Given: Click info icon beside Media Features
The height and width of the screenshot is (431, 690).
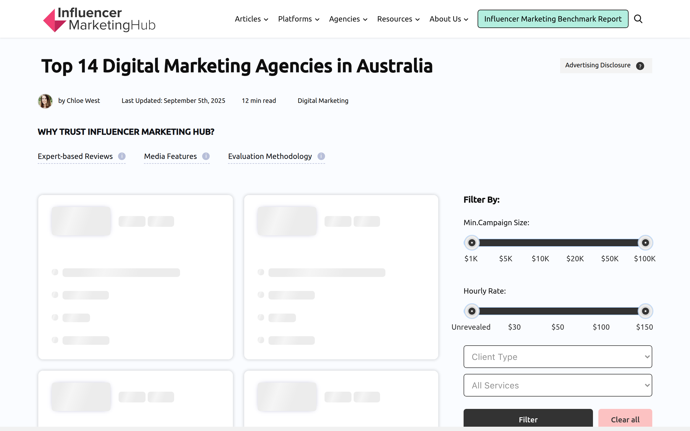Looking at the screenshot, I should click(x=206, y=156).
